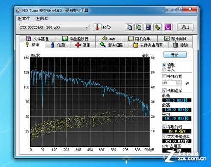Click the purple down-arrow minimize-to-tray icon

pyautogui.click(x=168, y=27)
